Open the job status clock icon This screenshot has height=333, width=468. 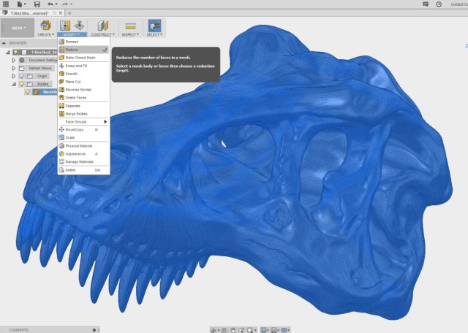(439, 4)
